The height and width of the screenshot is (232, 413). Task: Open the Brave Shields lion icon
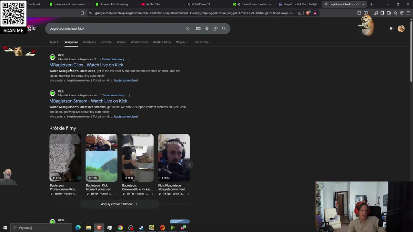(x=308, y=13)
